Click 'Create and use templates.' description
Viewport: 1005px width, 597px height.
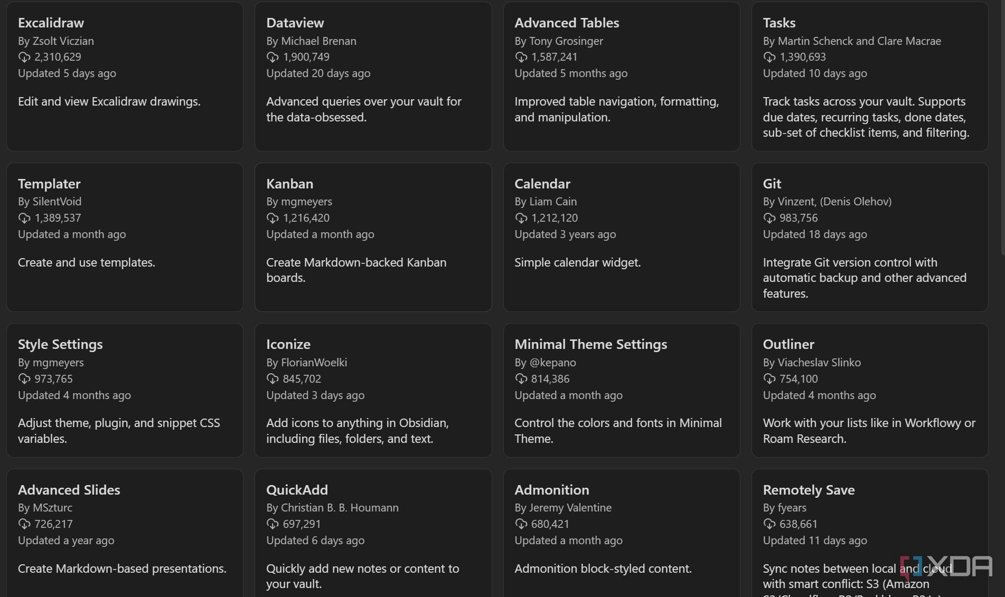(87, 262)
